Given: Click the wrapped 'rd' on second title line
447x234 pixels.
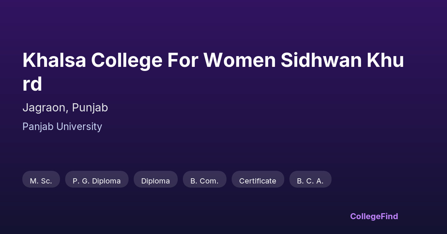Looking at the screenshot, I should (x=32, y=84).
